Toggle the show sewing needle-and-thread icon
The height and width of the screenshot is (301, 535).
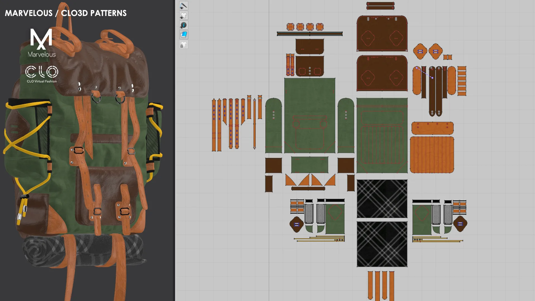pos(184,6)
